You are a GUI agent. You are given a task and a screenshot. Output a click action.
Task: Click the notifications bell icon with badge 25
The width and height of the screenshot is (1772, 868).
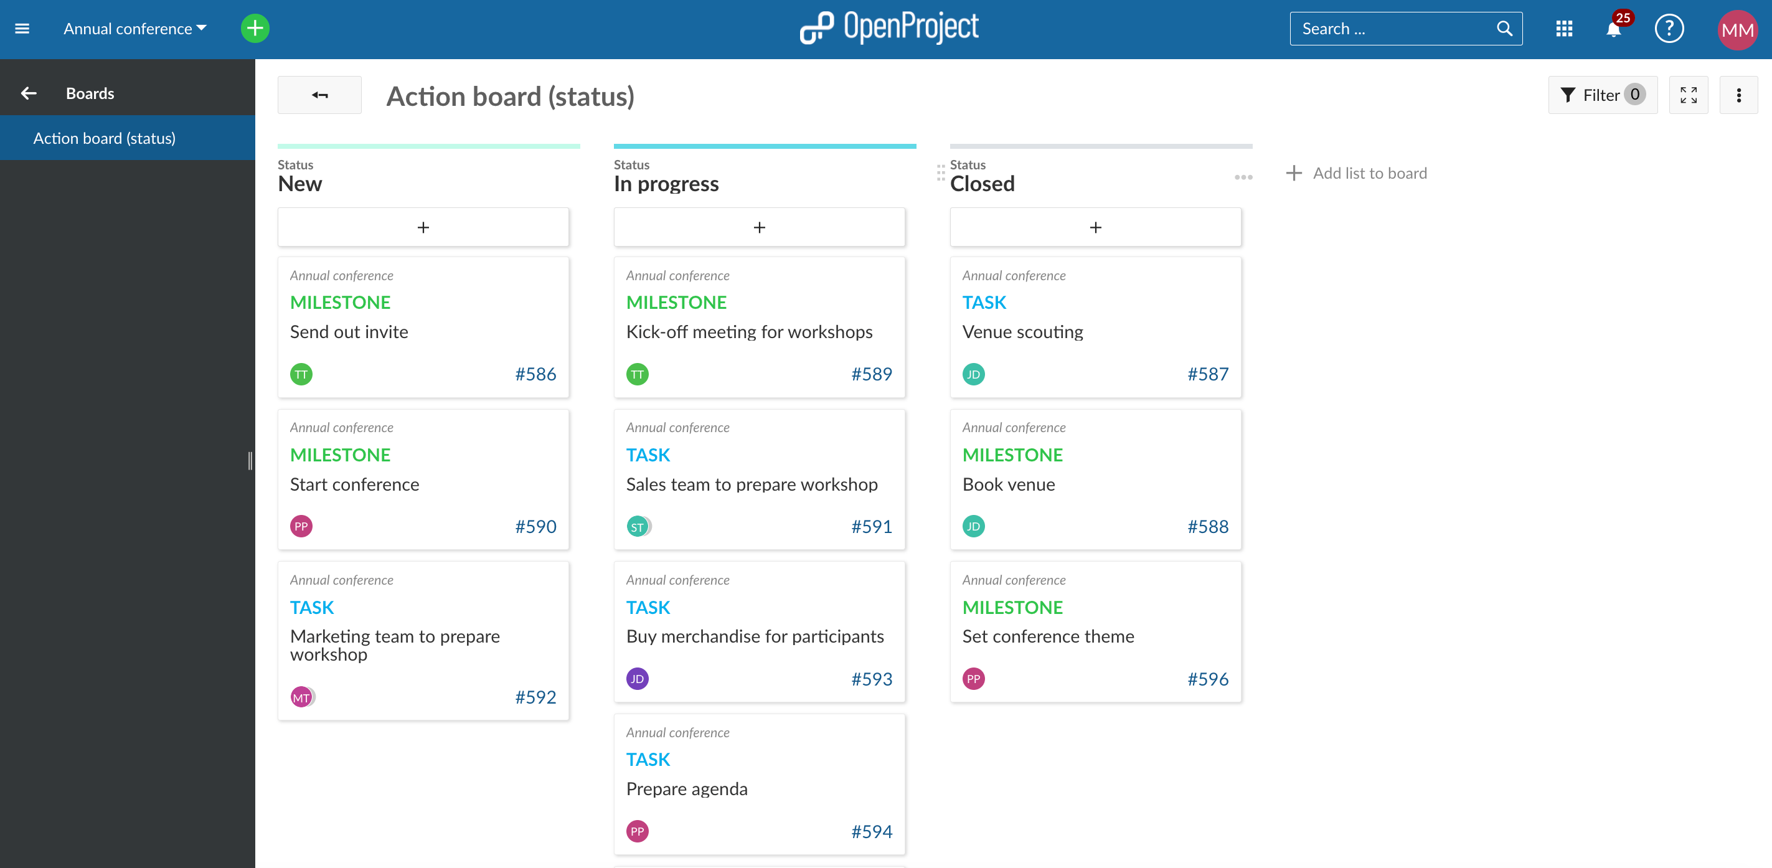pos(1614,28)
